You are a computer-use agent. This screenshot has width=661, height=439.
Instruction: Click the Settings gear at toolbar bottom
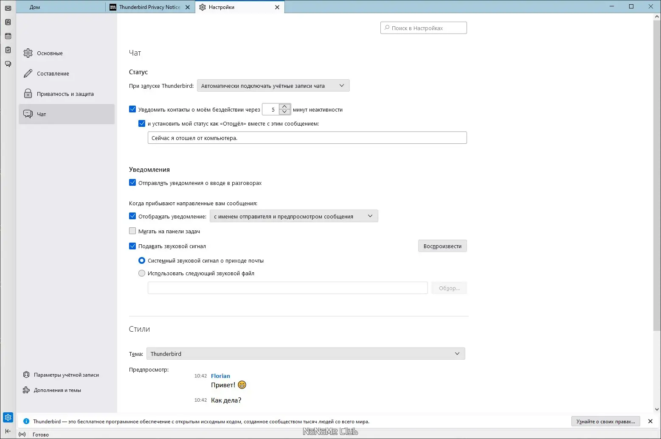coord(8,417)
